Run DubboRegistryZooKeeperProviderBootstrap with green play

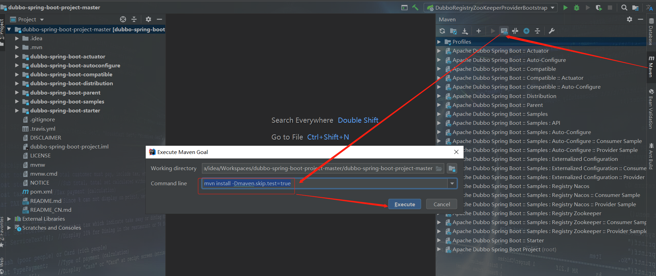(x=565, y=8)
